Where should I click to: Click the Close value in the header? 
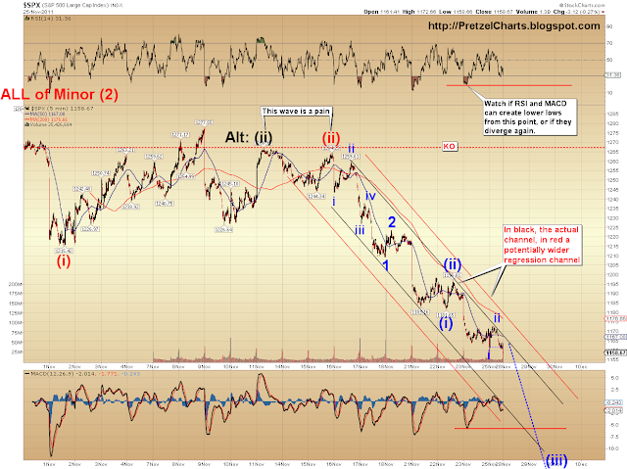pyautogui.click(x=504, y=12)
